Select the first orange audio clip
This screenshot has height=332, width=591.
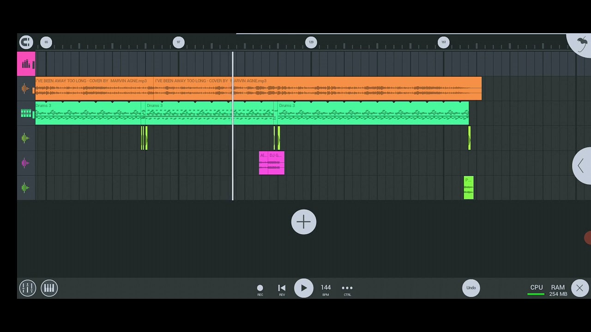tap(94, 89)
